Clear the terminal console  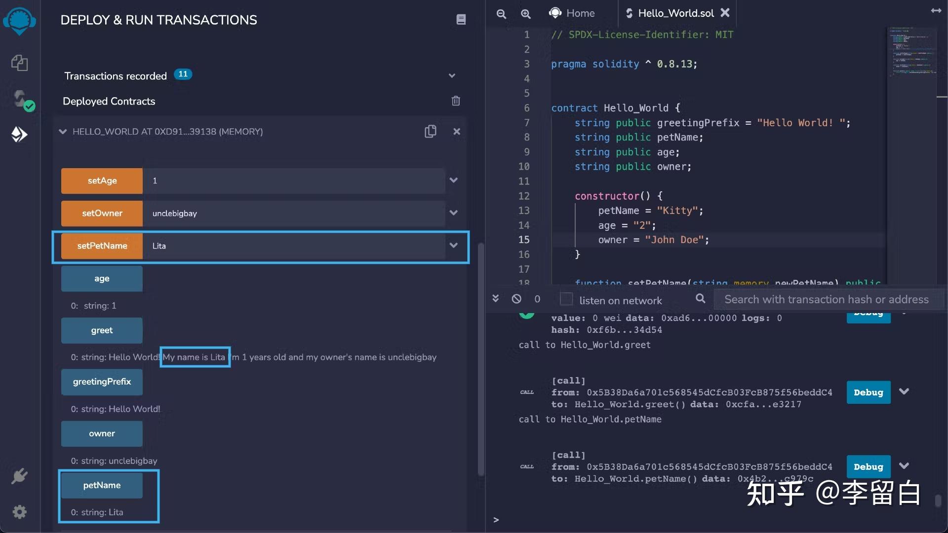516,299
